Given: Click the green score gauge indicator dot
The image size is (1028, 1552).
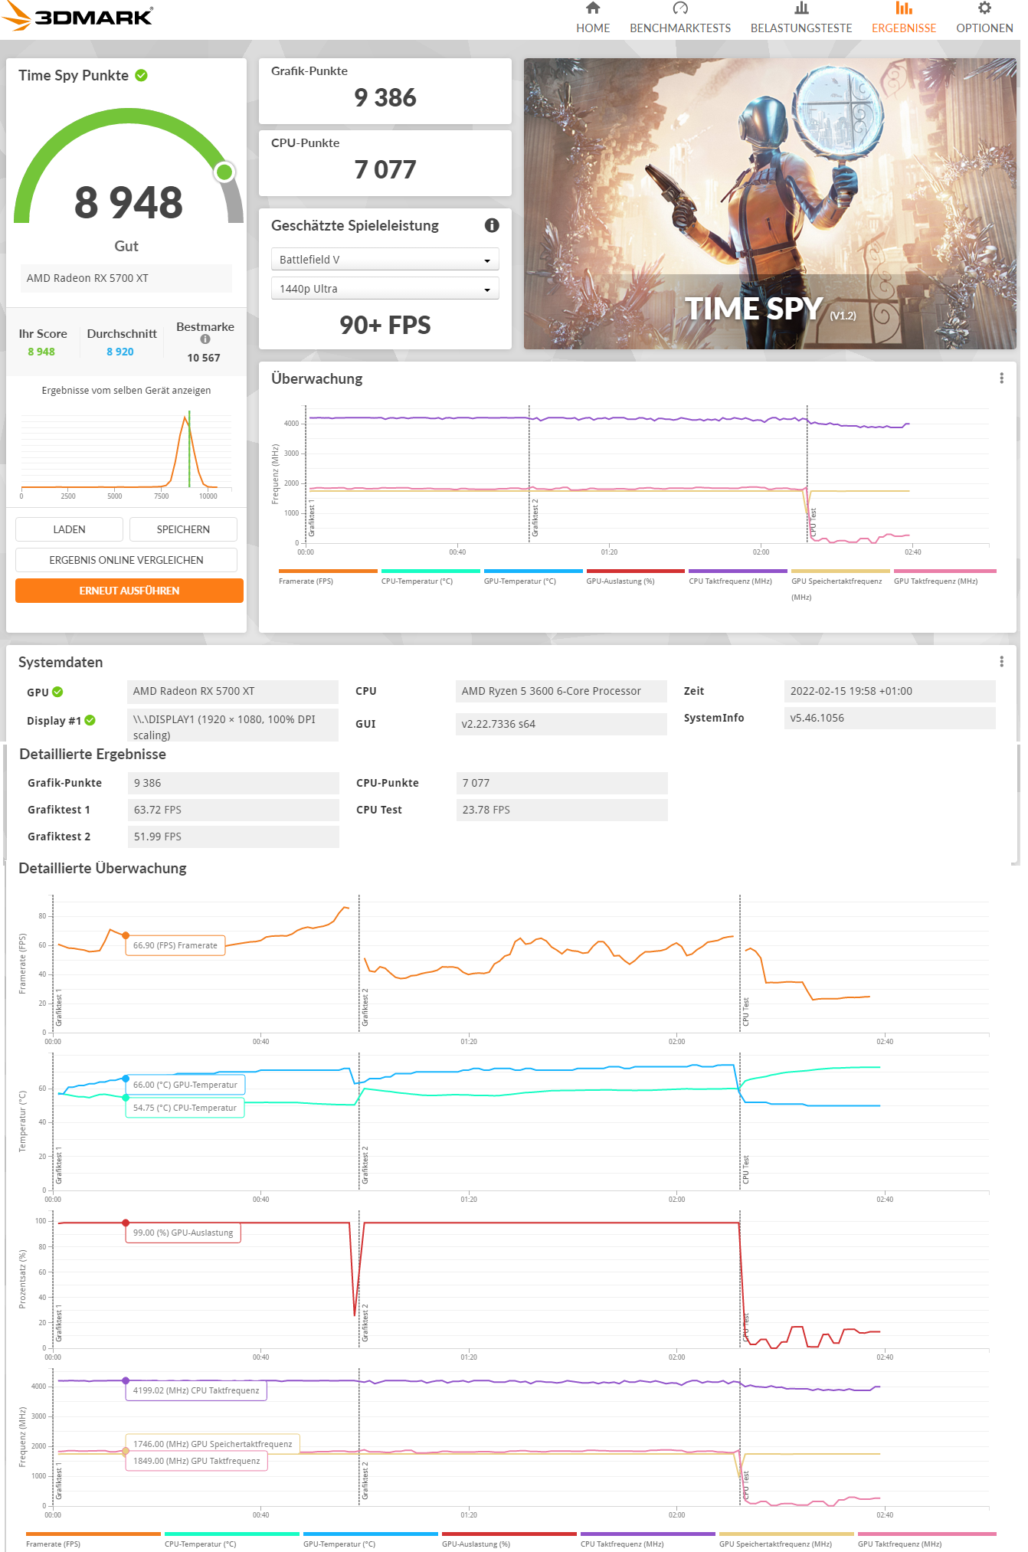Looking at the screenshot, I should point(224,172).
